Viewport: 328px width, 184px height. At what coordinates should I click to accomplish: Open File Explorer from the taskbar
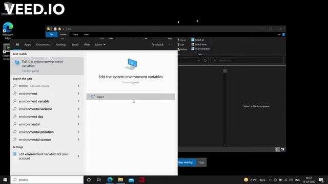[120, 179]
